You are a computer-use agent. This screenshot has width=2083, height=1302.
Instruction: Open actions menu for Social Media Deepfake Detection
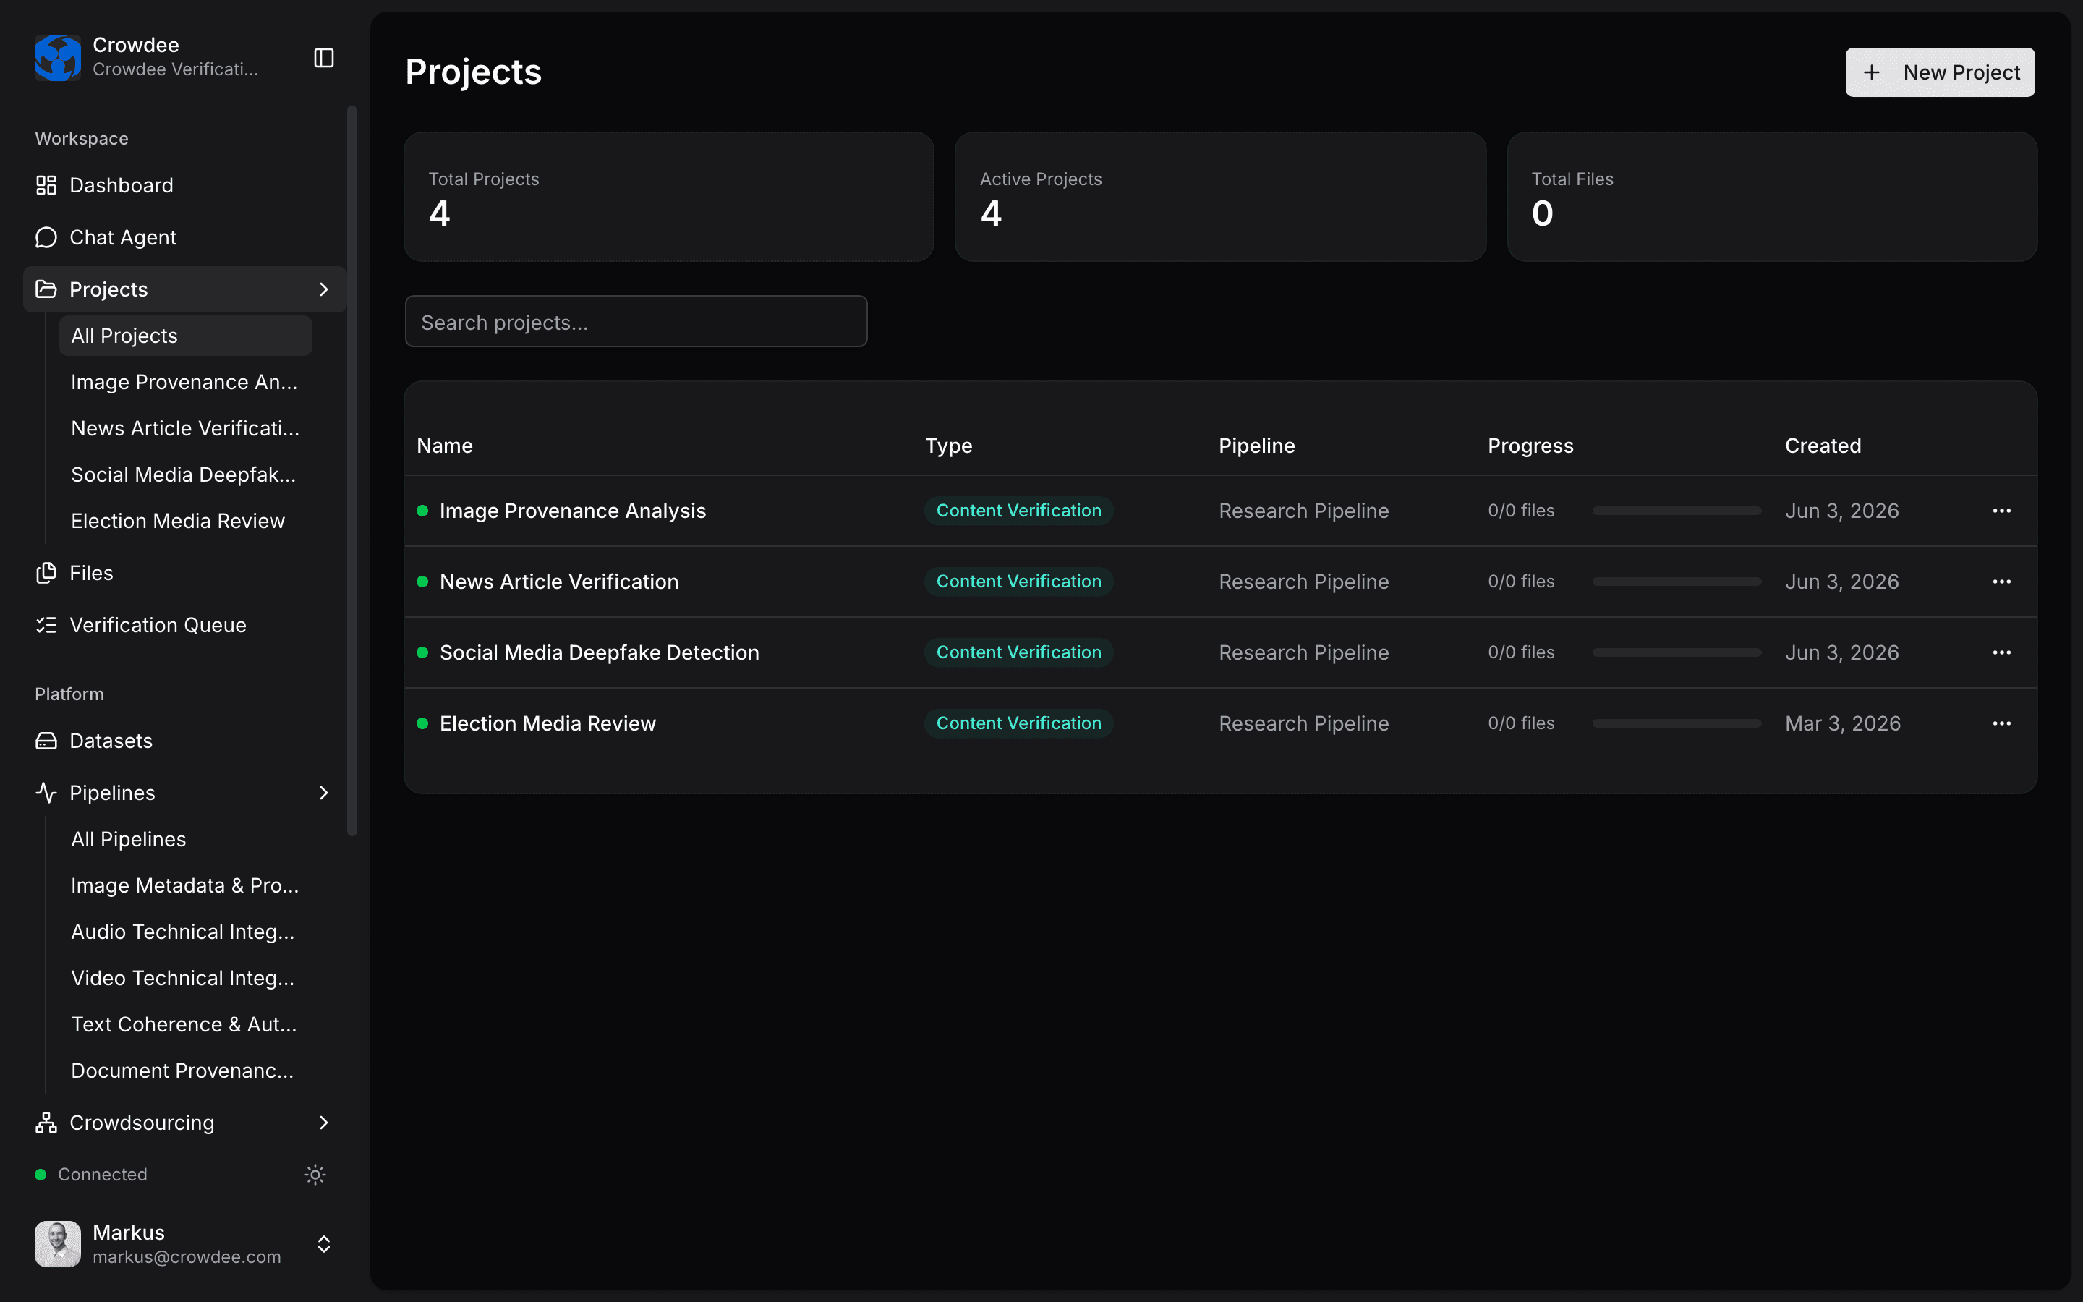click(2002, 652)
